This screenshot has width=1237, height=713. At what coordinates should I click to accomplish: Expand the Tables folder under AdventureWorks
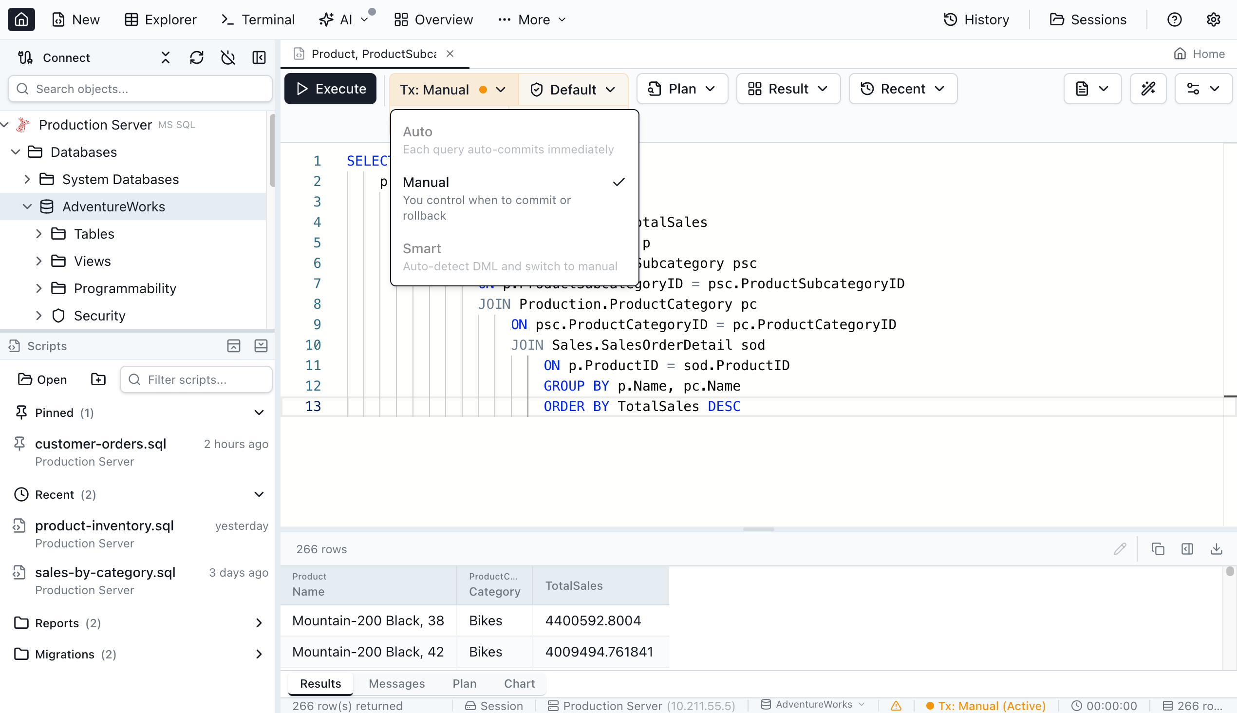click(94, 234)
